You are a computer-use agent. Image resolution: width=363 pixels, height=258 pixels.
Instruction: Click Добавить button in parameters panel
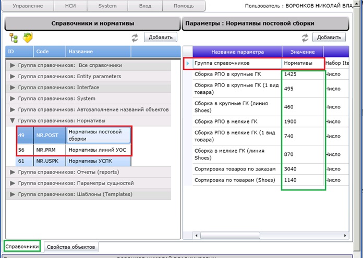(329, 37)
